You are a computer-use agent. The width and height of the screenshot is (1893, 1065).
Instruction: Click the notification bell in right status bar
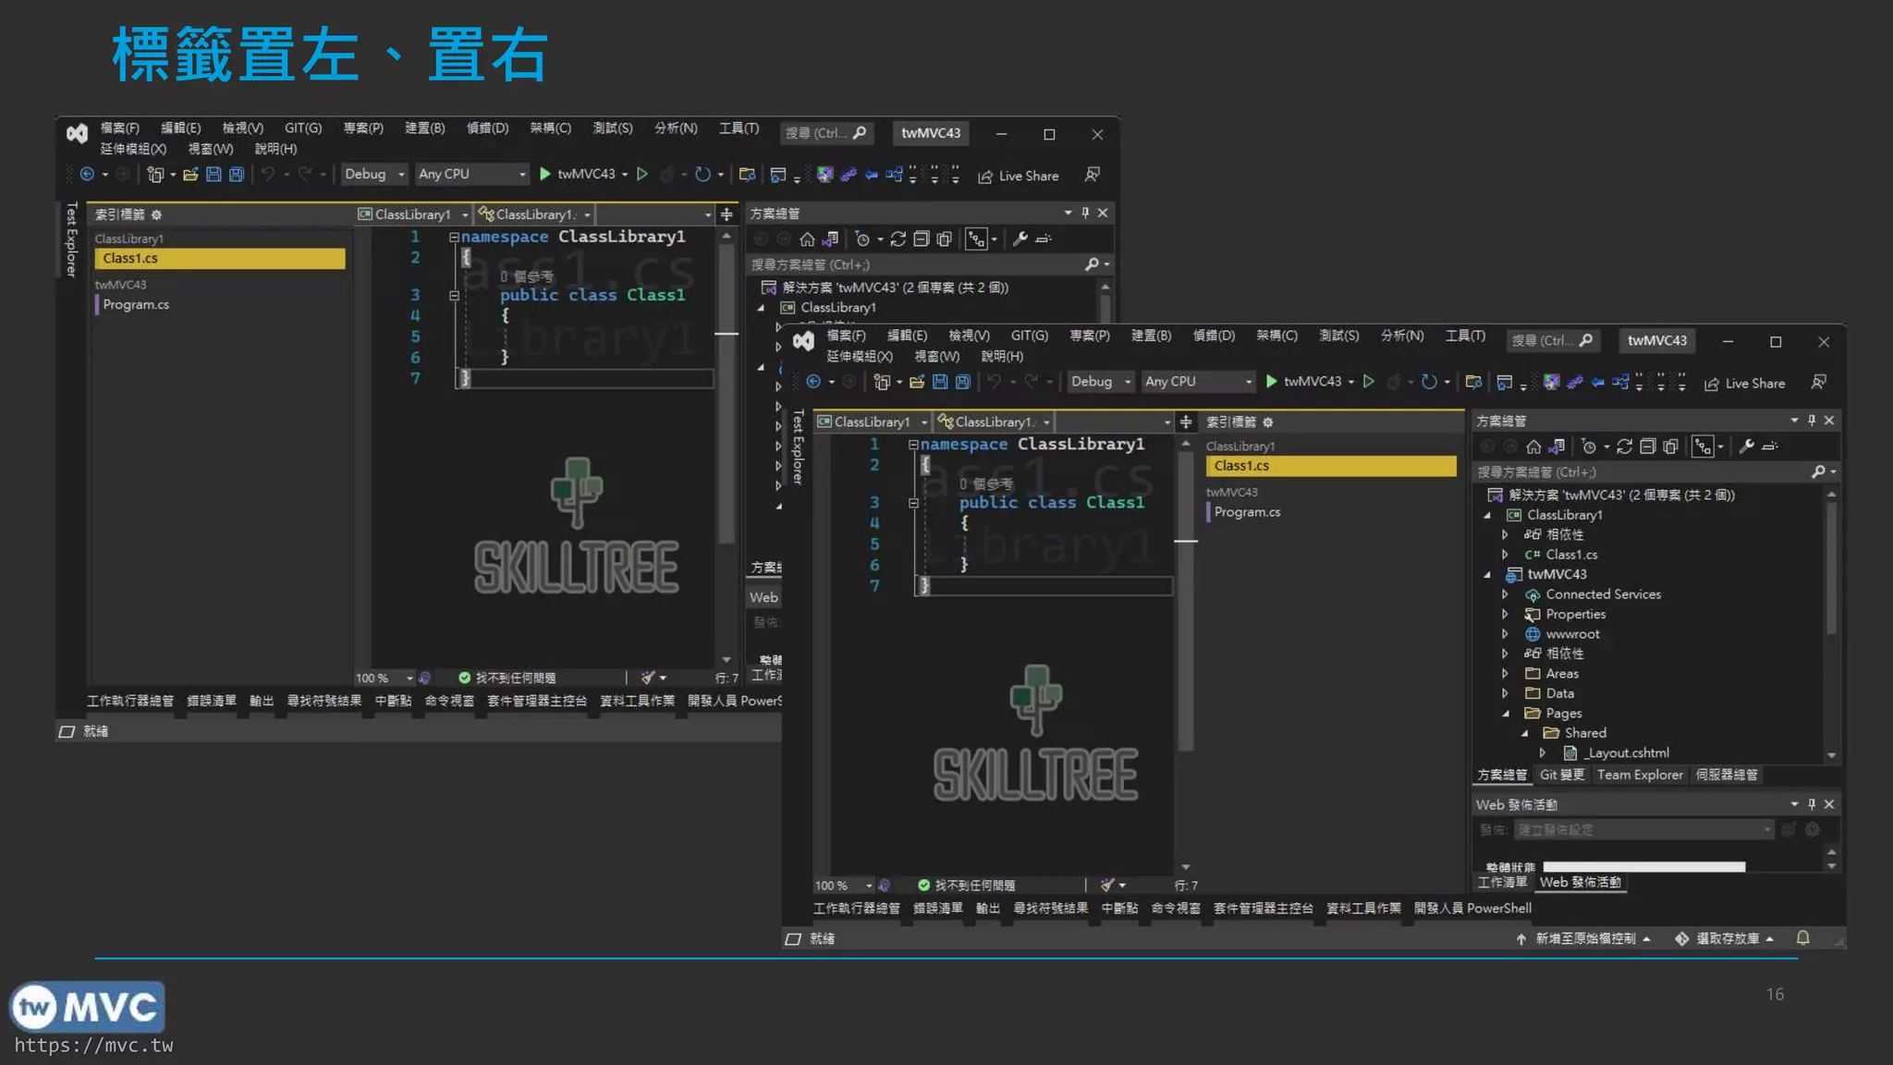[1802, 938]
